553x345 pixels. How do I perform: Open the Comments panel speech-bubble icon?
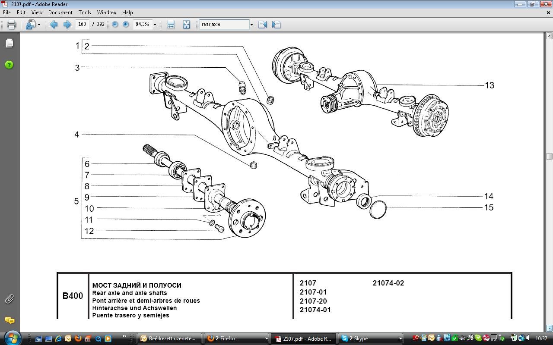point(9,320)
